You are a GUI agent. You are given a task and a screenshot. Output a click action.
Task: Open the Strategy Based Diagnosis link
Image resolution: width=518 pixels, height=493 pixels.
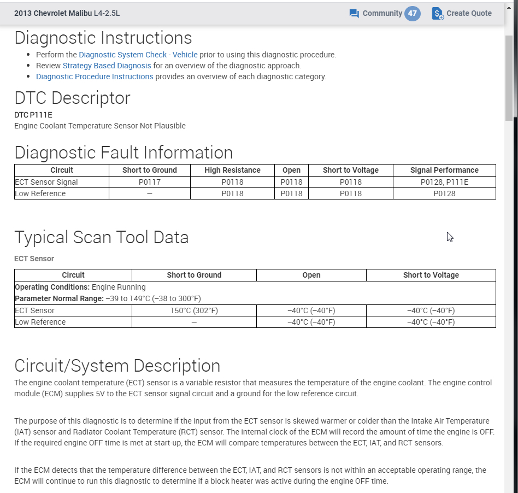click(x=107, y=66)
